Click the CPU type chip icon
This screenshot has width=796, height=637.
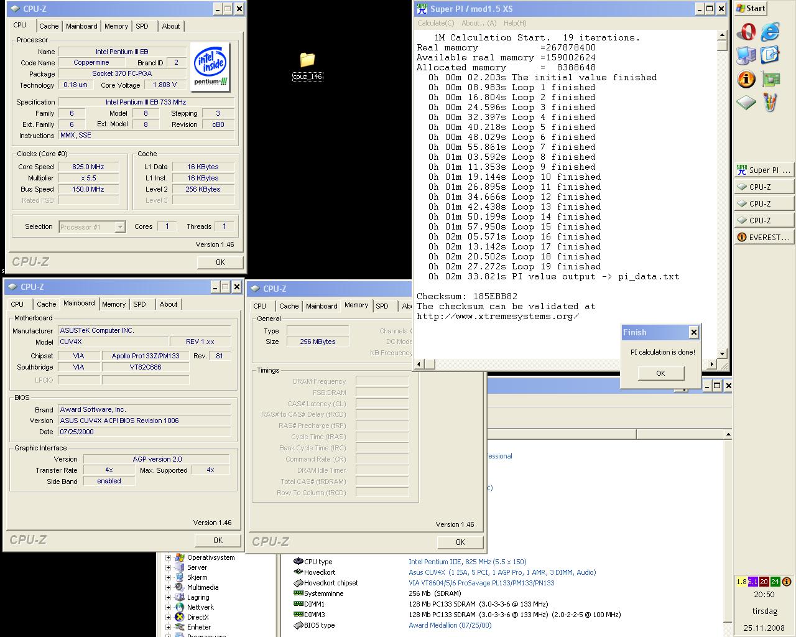click(298, 561)
